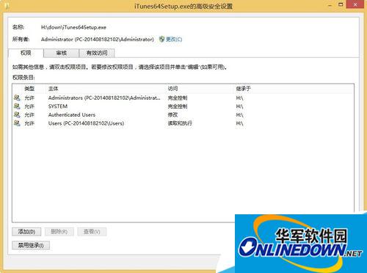Viewport: 367px width, 273px height.
Task: Sort by the 主体 column header
Action: 53,89
